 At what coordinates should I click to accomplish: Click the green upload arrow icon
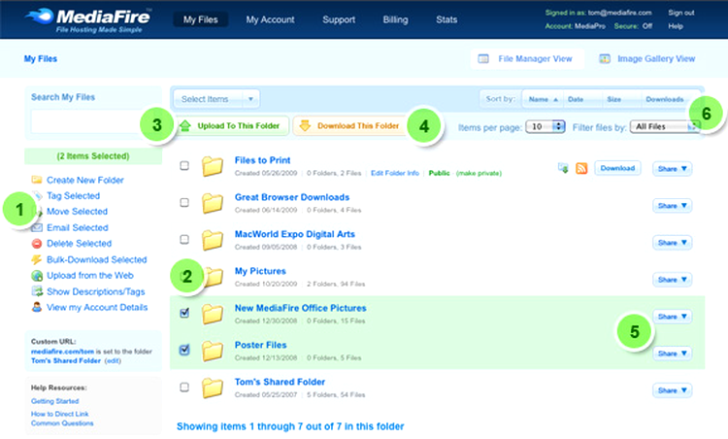(x=185, y=126)
